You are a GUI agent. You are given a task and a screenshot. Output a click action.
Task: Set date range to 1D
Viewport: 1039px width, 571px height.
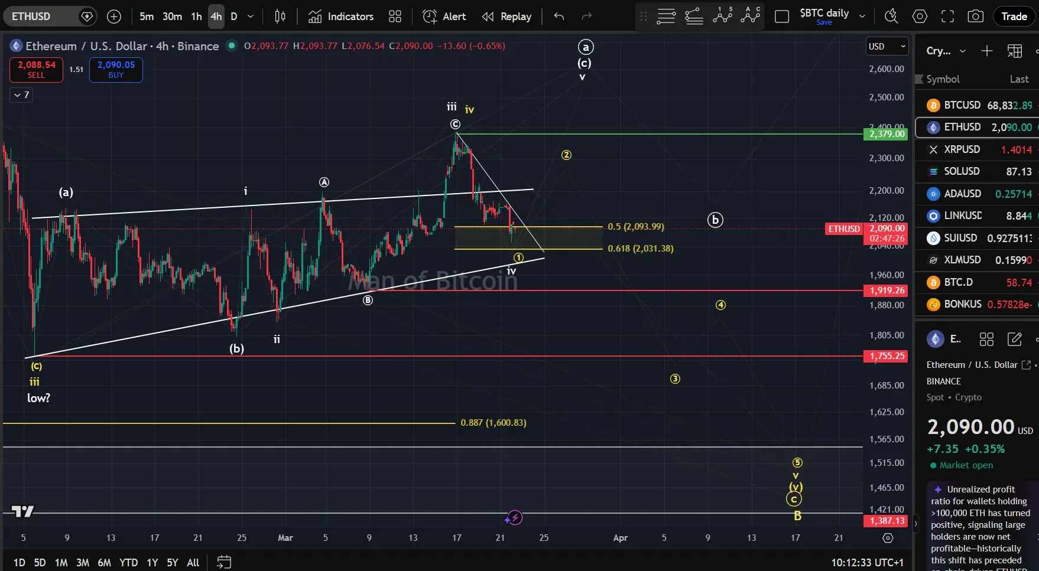click(20, 562)
